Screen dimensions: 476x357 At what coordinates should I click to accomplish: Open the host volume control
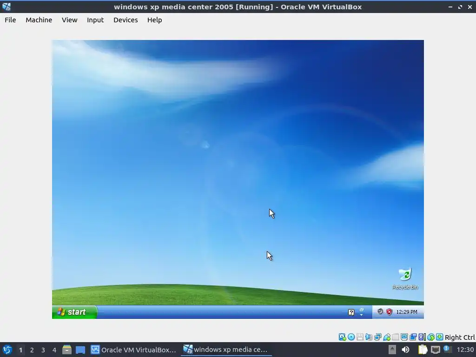(x=405, y=350)
